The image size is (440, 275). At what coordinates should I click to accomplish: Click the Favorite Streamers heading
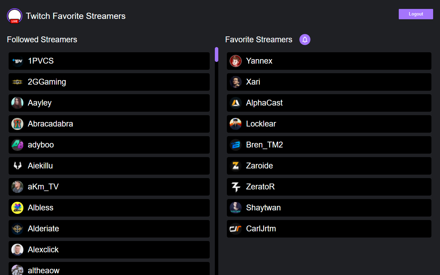[x=258, y=40]
